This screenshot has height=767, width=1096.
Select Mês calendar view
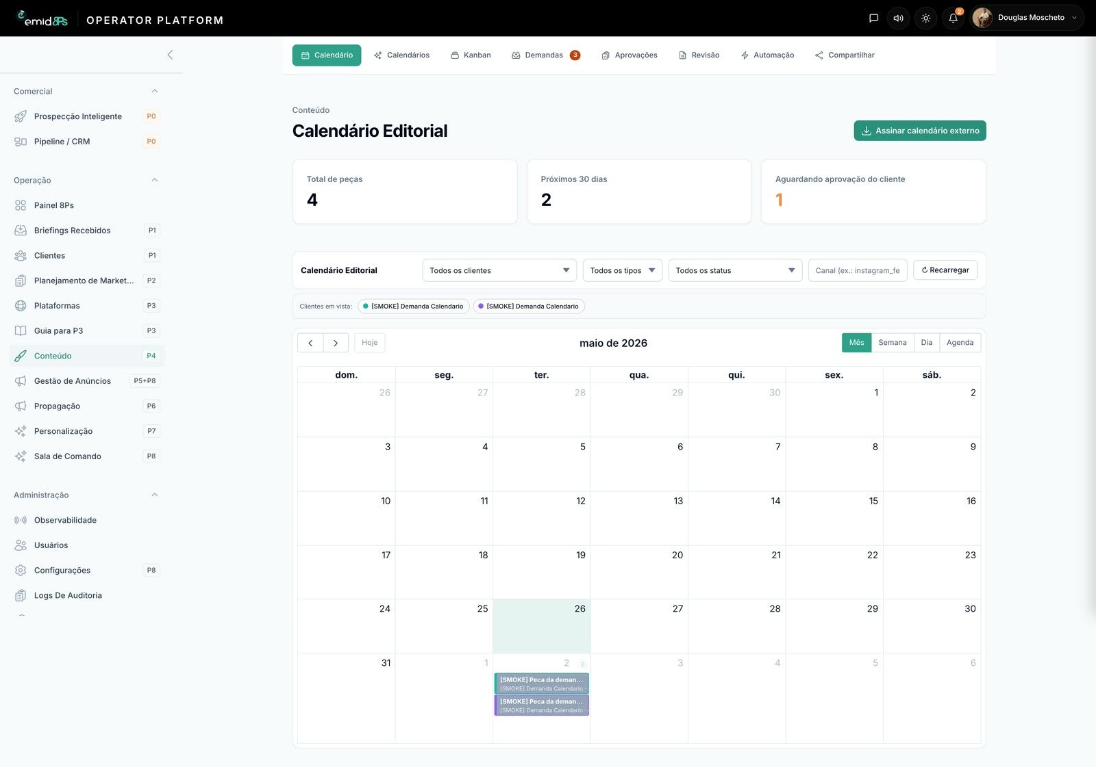coord(856,343)
